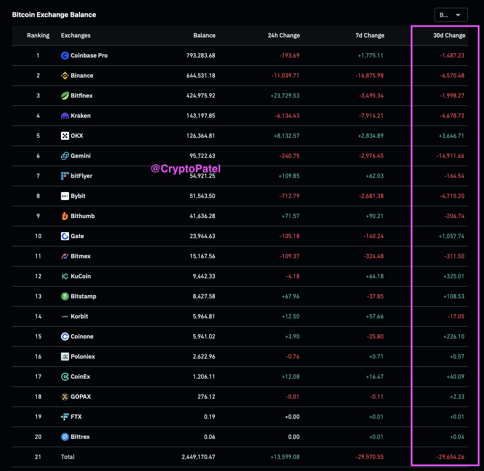Select Bitfinex 24h change +23,729.53
Viewport: 484px width, 471px height.
[285, 96]
